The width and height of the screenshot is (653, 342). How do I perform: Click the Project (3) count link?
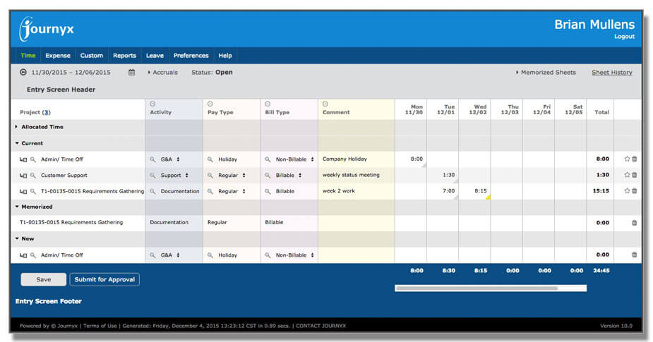point(46,112)
